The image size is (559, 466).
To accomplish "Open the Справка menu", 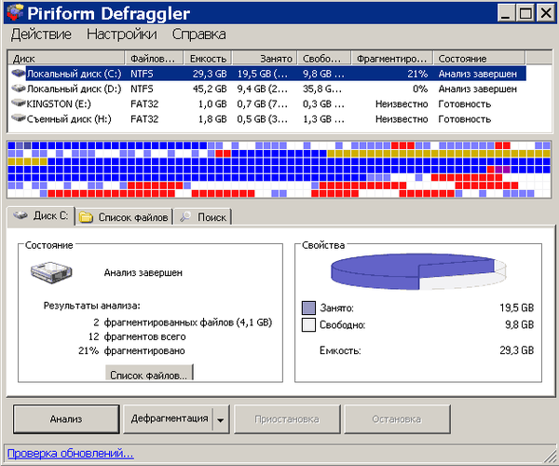I will pyautogui.click(x=199, y=34).
